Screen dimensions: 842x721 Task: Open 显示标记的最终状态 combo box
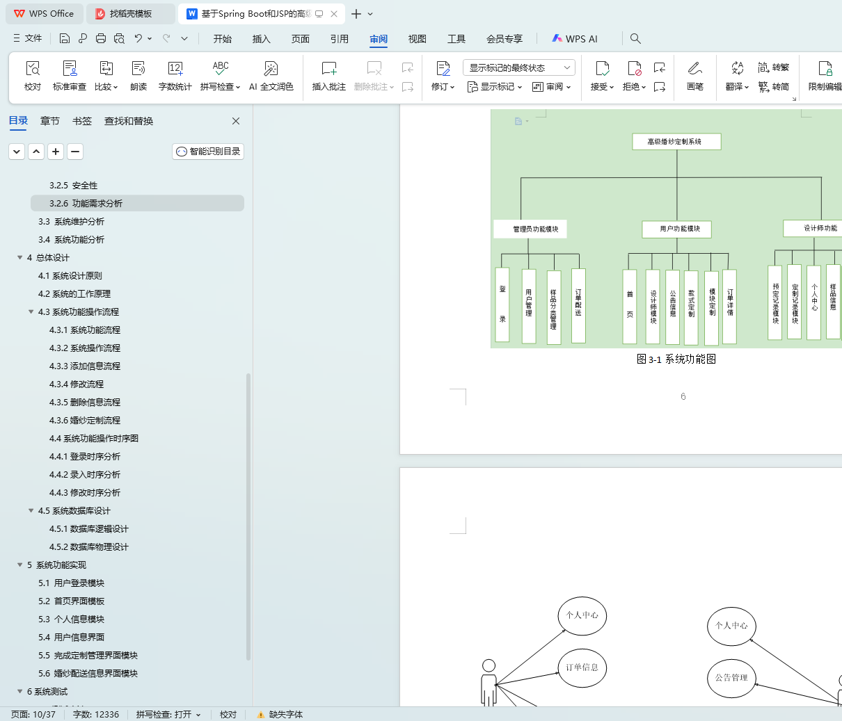519,67
